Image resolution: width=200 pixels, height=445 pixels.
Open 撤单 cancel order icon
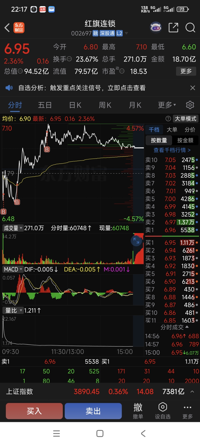click(x=138, y=411)
